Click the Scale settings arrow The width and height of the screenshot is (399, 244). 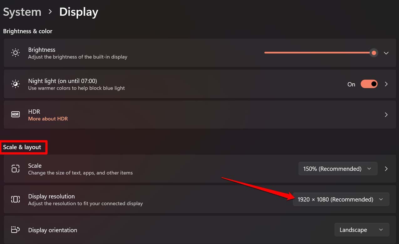pos(386,168)
